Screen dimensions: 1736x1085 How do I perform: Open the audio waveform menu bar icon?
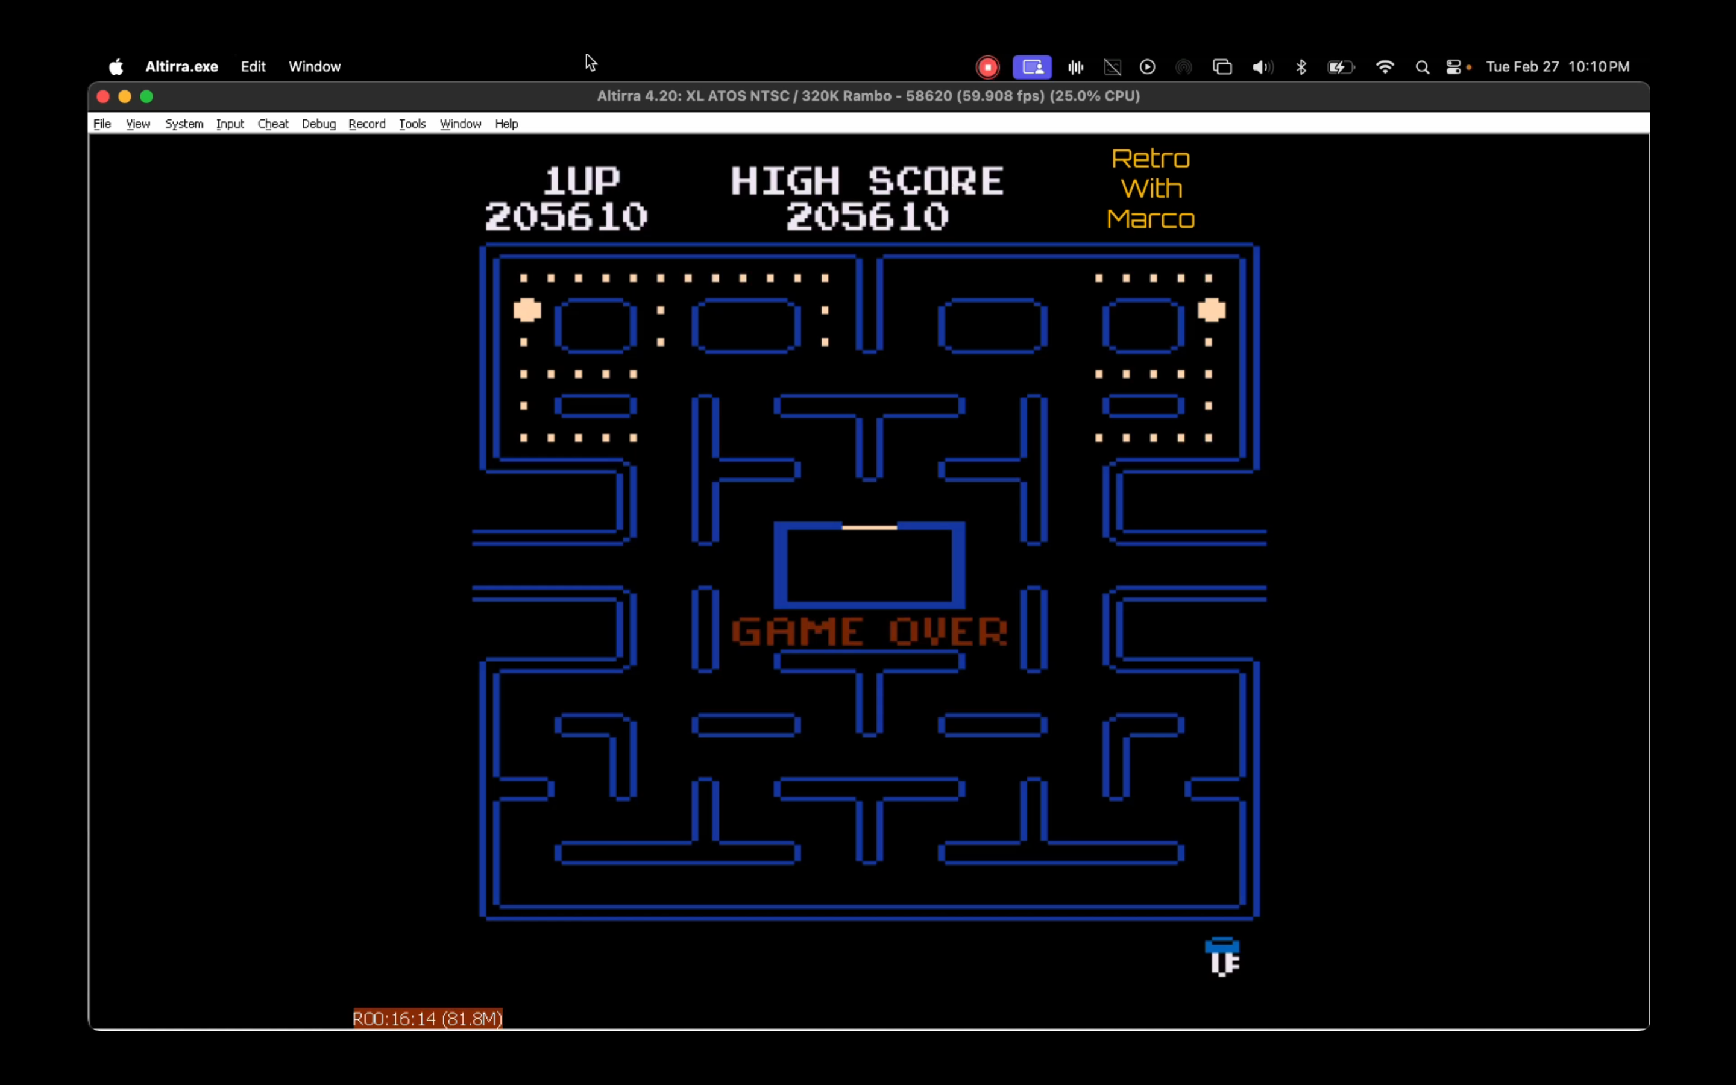[x=1075, y=67]
